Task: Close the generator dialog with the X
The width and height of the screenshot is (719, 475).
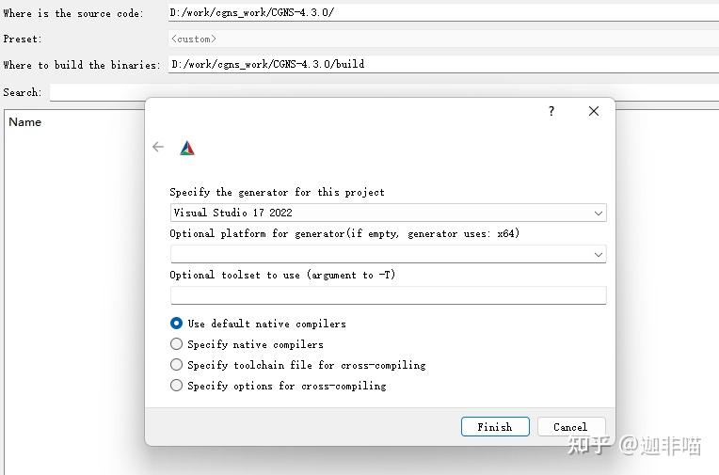Action: 593,111
